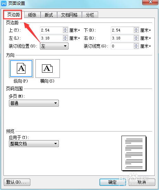This screenshot has height=190, width=159.
Task: Open the 装订线位置 dropdown
Action: (x=54, y=46)
